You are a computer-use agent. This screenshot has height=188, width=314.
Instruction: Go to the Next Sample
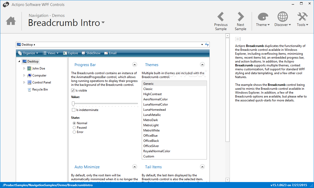click(241, 21)
